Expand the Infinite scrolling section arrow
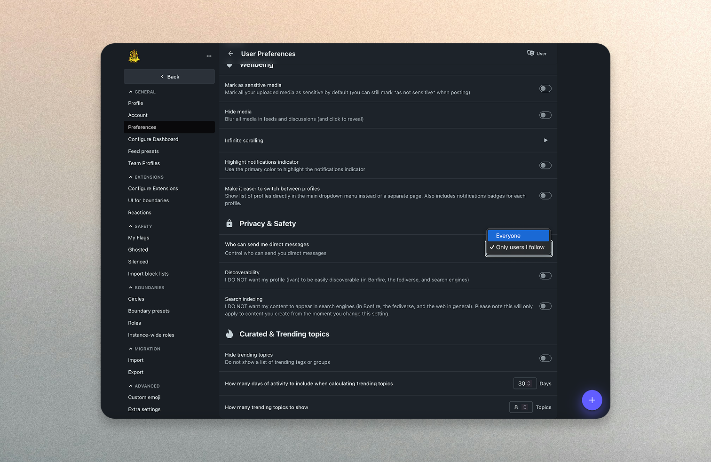 point(545,140)
